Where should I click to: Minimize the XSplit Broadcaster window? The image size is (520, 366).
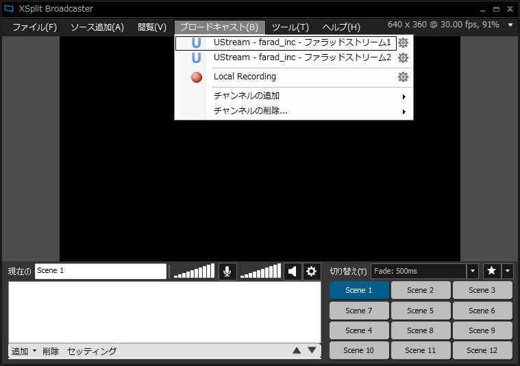482,10
